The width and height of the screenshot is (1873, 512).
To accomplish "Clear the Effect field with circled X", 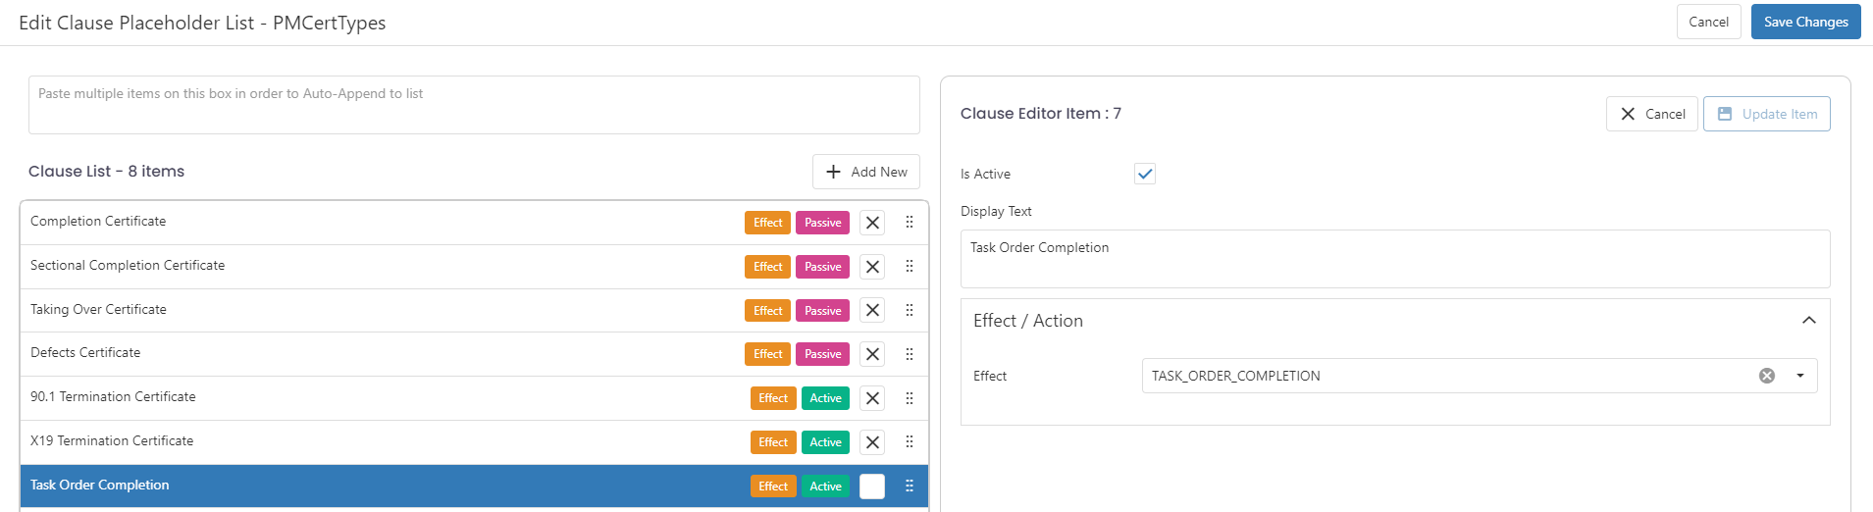I will click(x=1767, y=376).
